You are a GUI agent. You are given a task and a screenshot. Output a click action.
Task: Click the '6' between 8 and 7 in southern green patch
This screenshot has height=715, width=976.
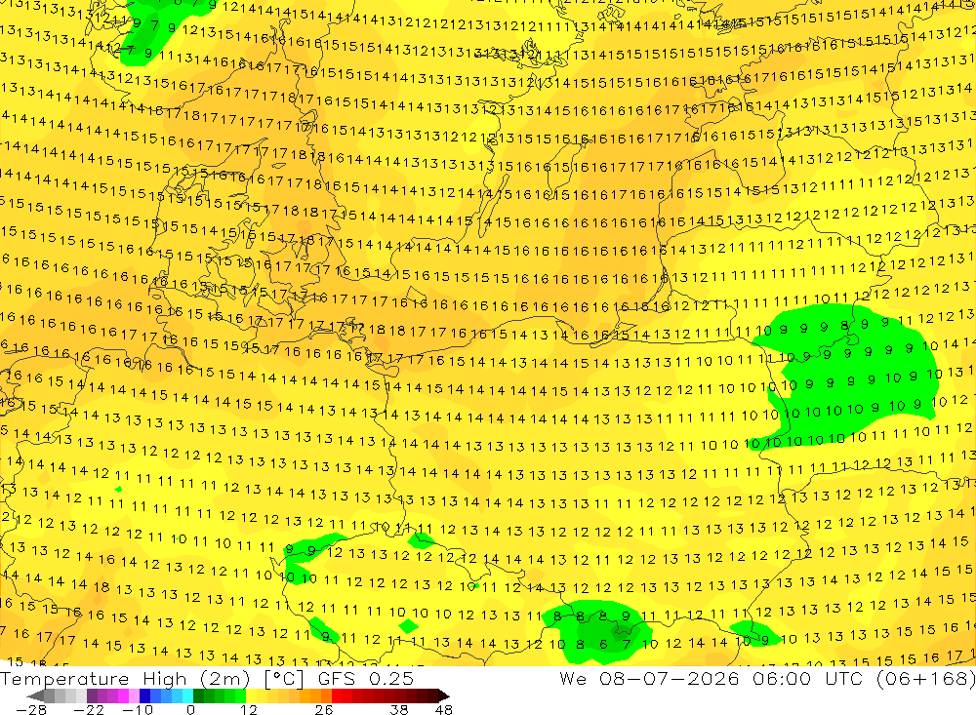(x=602, y=645)
